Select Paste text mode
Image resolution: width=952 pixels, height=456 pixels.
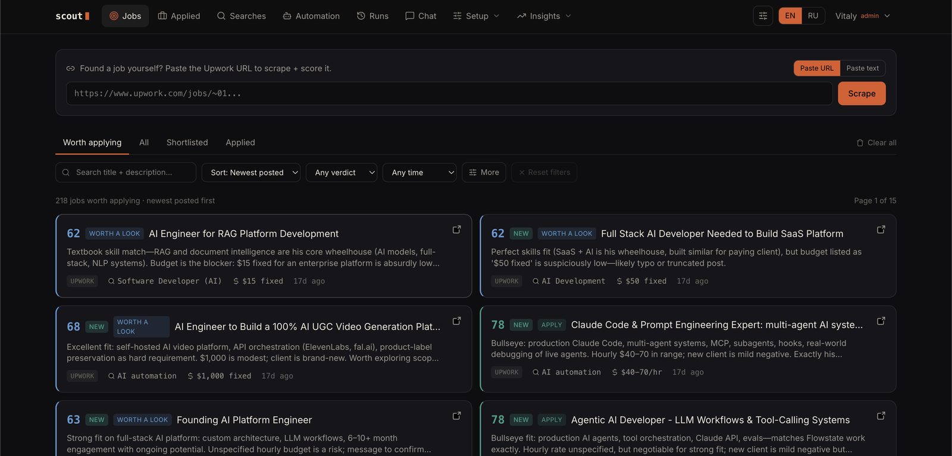tap(863, 68)
